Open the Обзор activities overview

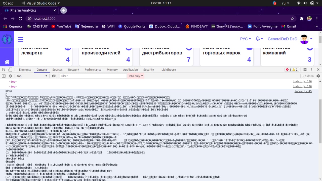8,3
